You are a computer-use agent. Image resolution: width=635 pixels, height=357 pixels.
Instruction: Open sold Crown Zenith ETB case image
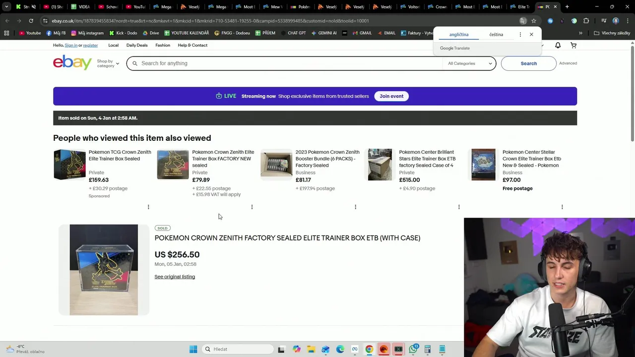[104, 270]
